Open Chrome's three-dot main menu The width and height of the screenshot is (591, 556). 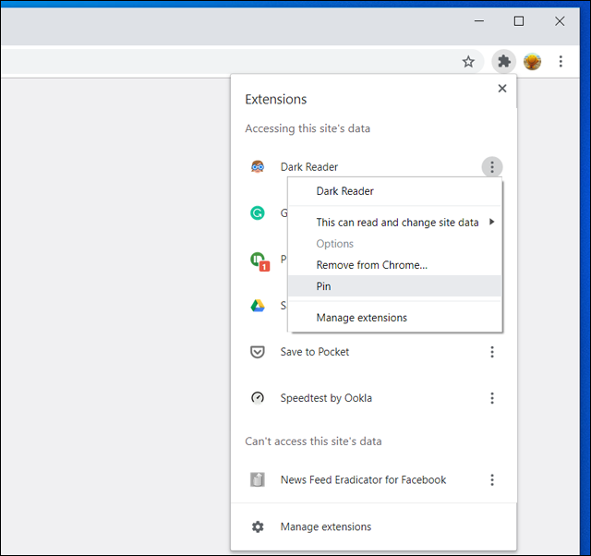[x=561, y=61]
